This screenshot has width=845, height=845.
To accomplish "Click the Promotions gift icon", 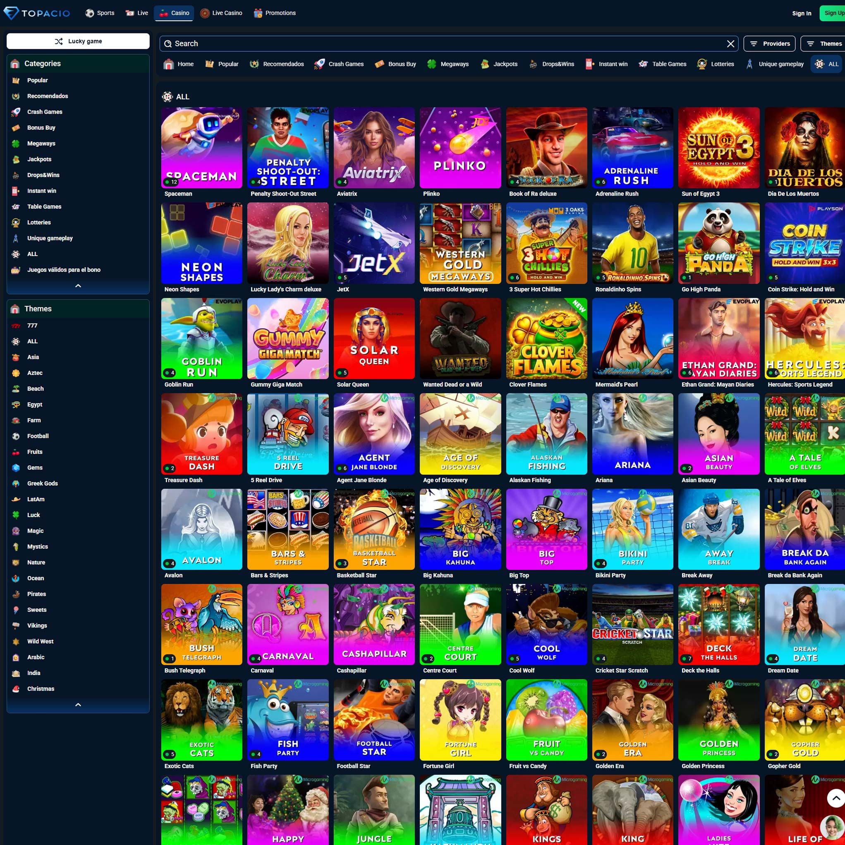I will [x=258, y=13].
